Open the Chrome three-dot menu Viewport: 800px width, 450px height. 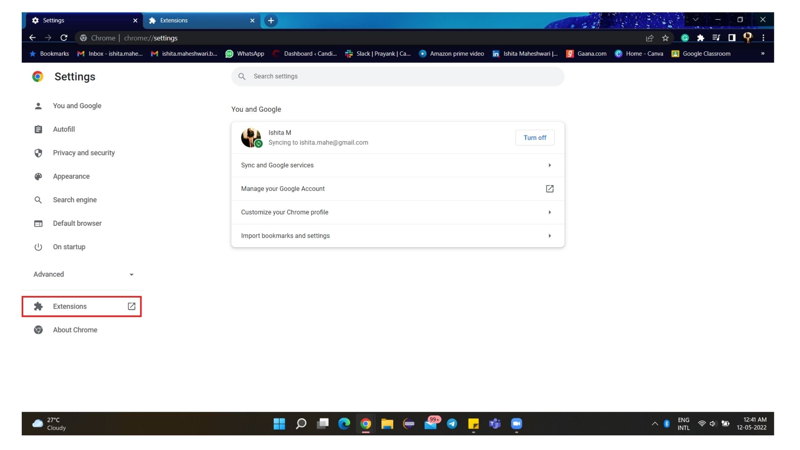763,37
